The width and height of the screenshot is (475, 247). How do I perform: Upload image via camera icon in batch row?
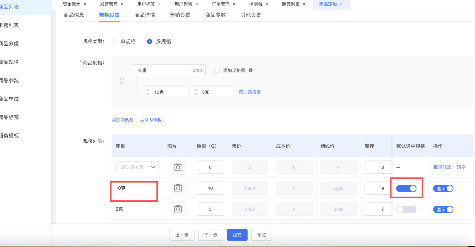point(178,167)
